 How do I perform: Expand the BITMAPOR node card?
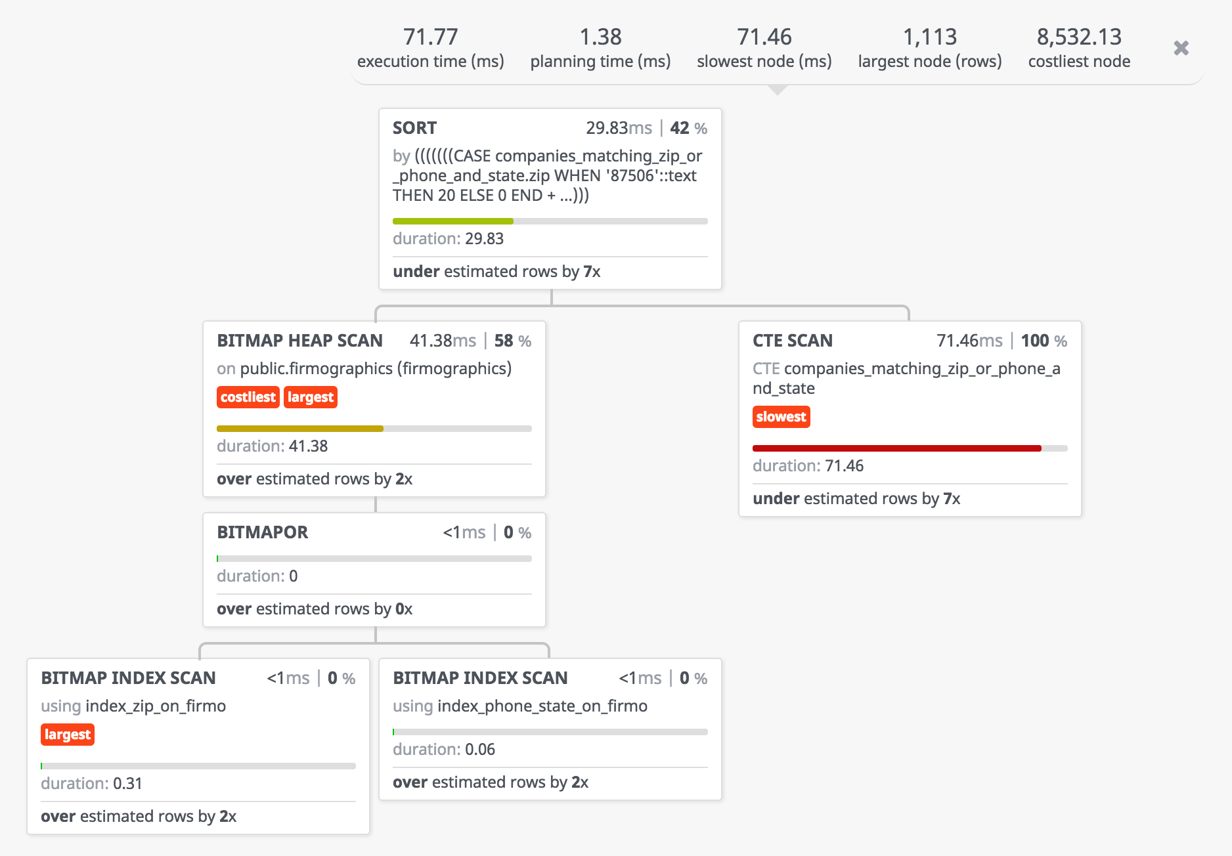coord(262,532)
